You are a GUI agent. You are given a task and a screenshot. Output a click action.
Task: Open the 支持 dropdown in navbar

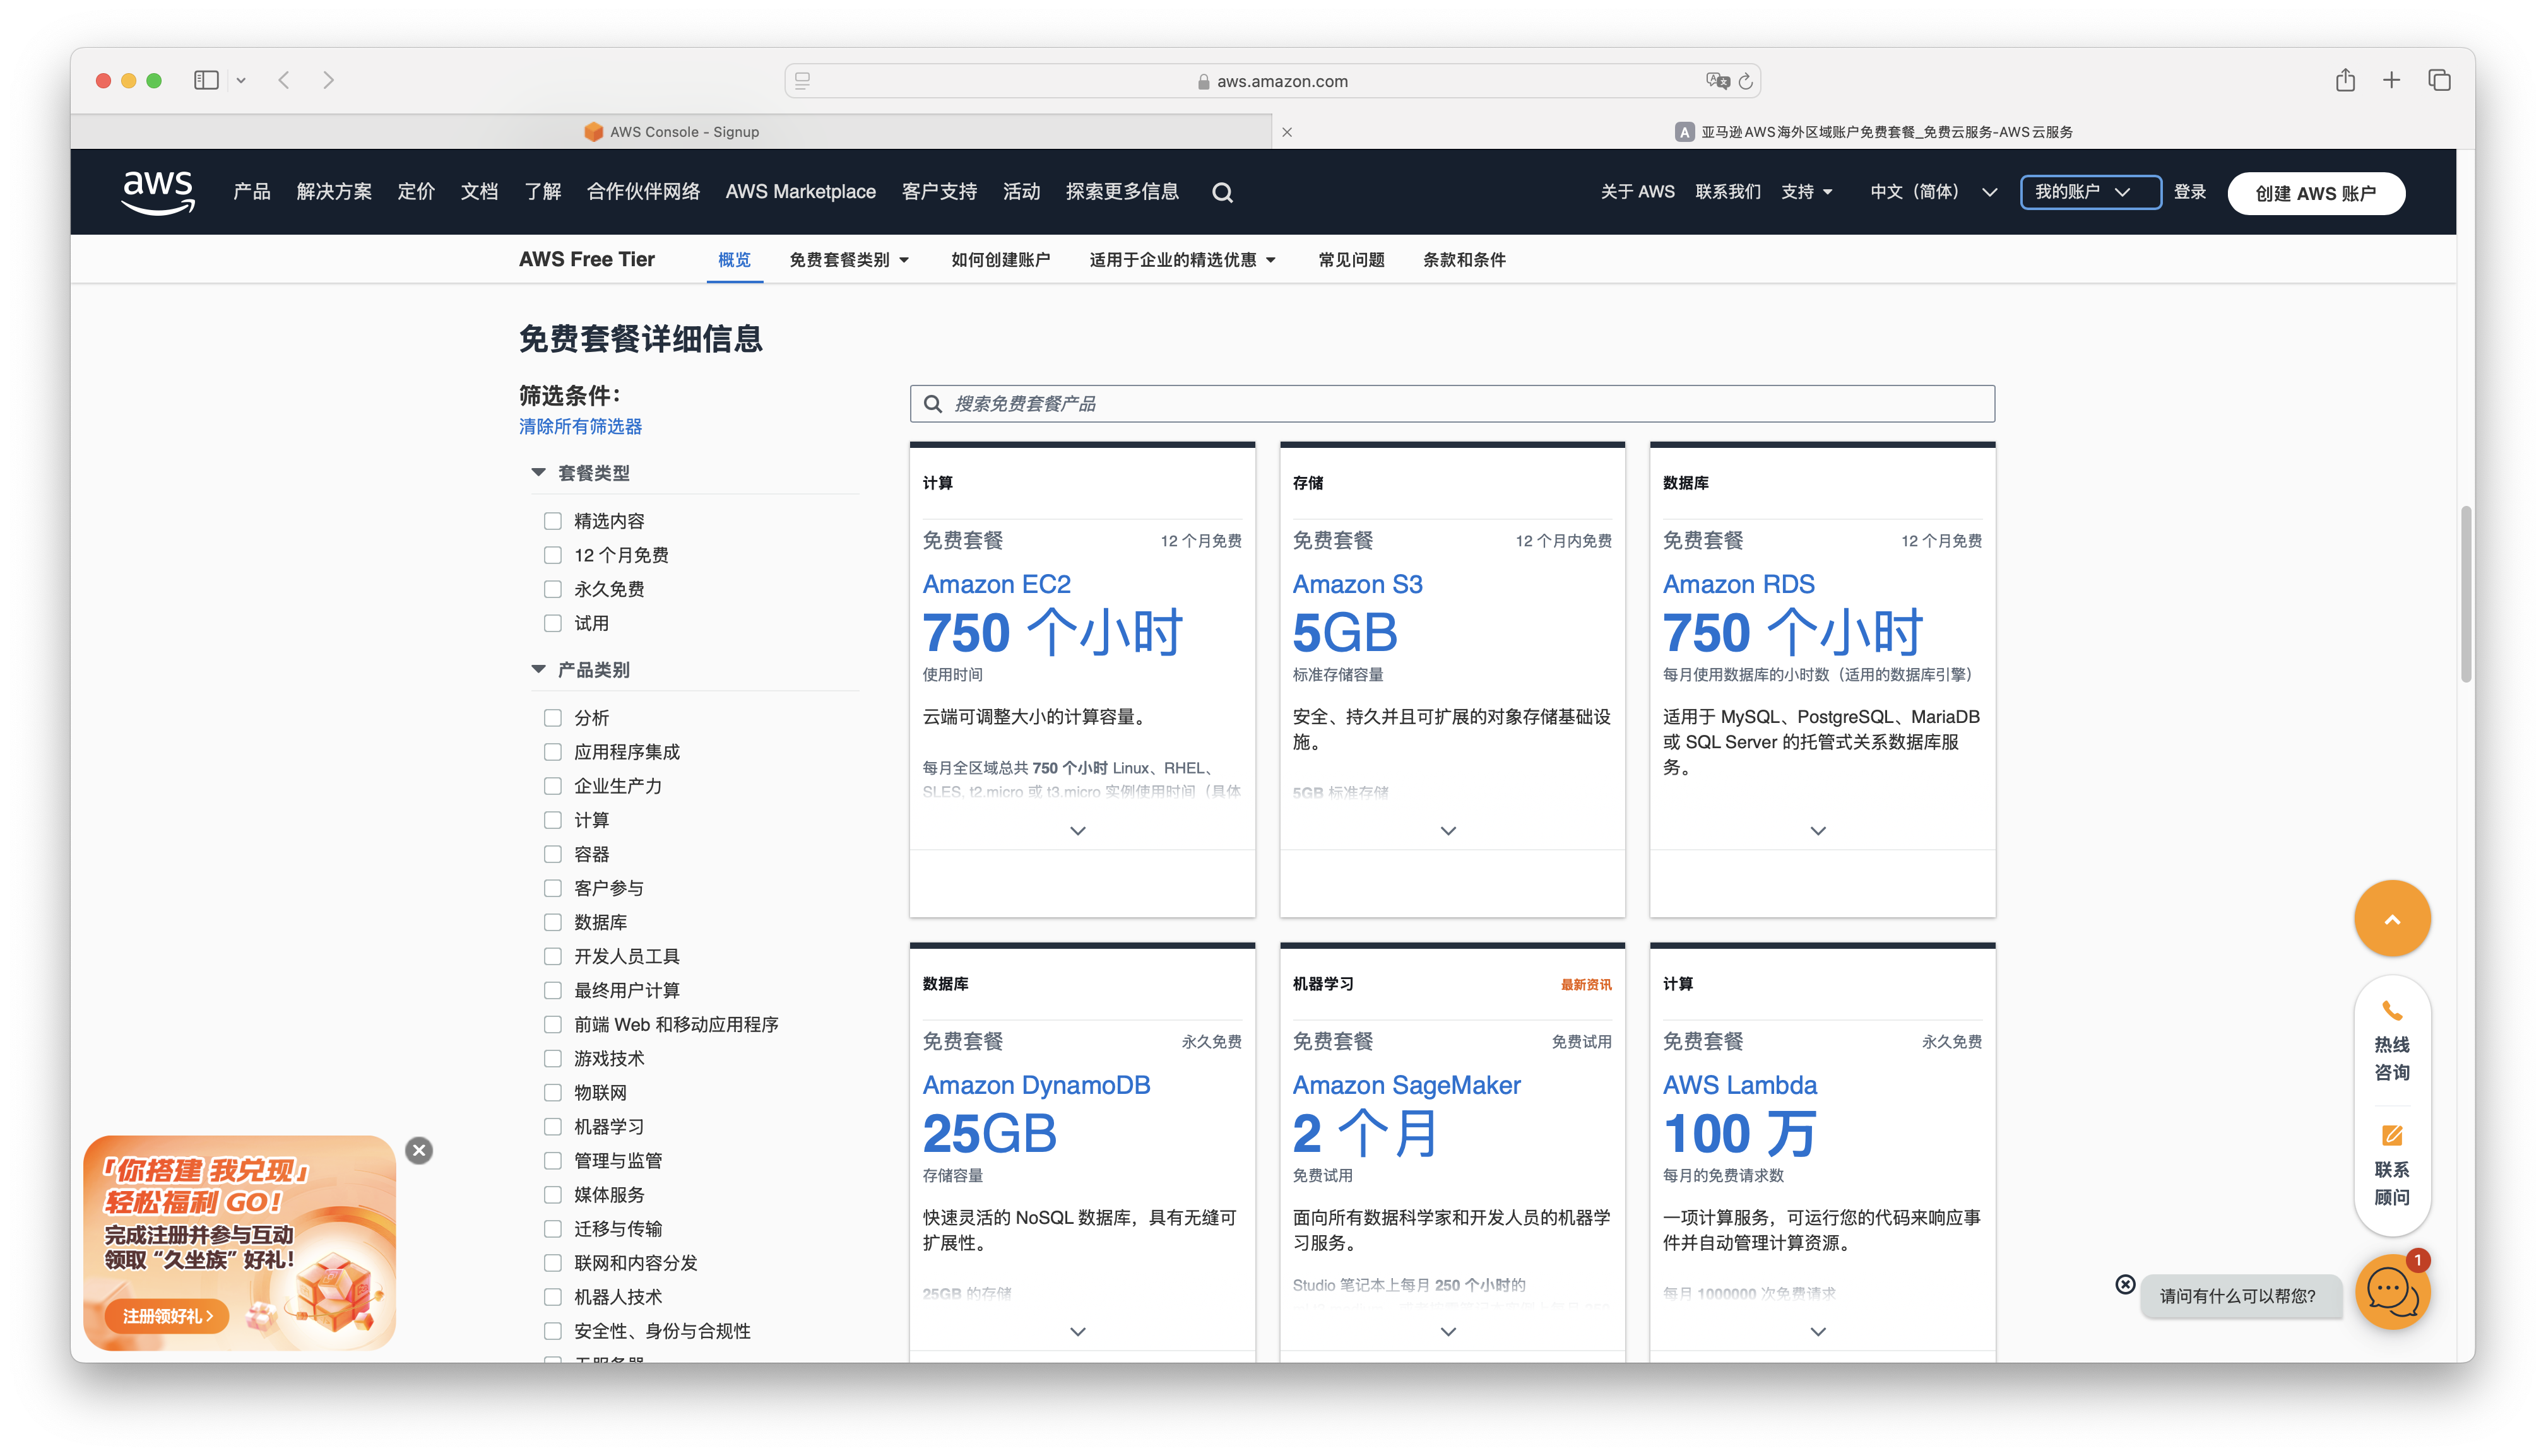1806,192
